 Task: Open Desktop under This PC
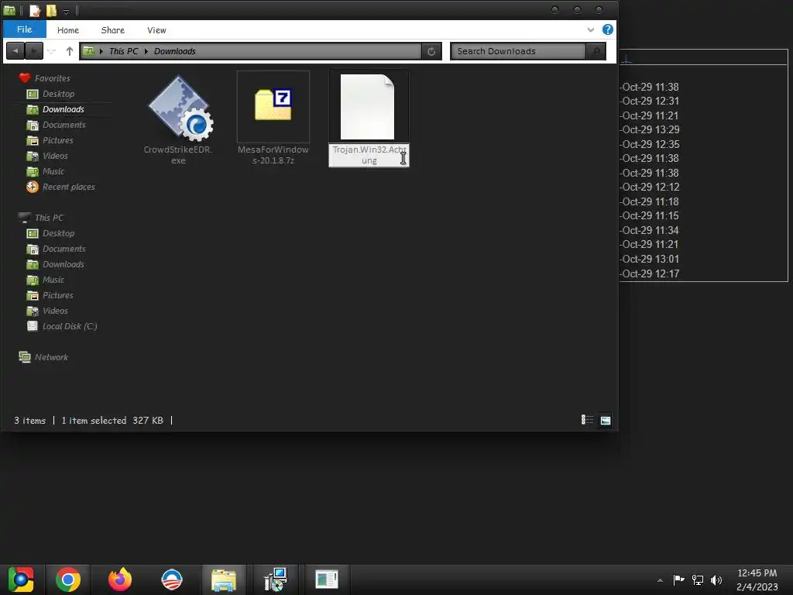[x=58, y=233]
